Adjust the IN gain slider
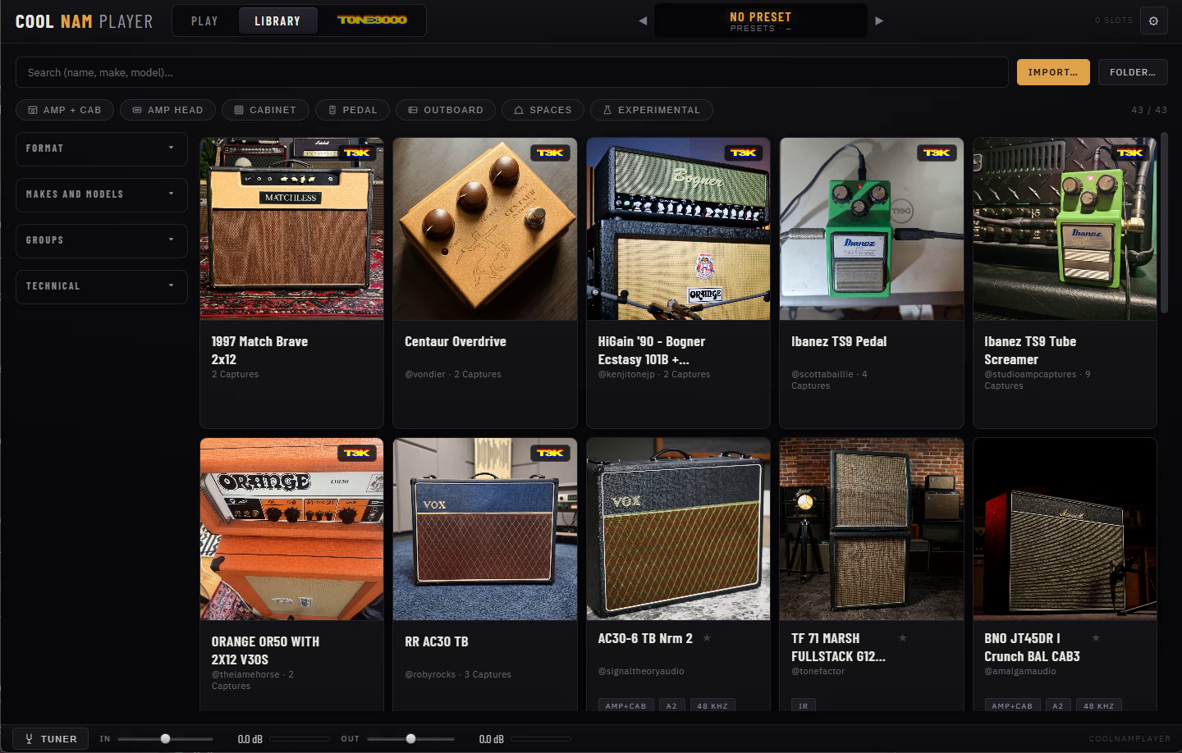This screenshot has width=1182, height=753. point(165,738)
